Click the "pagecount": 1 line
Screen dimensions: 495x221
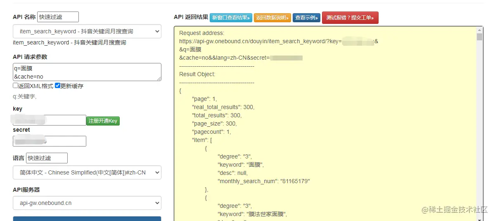click(x=211, y=132)
